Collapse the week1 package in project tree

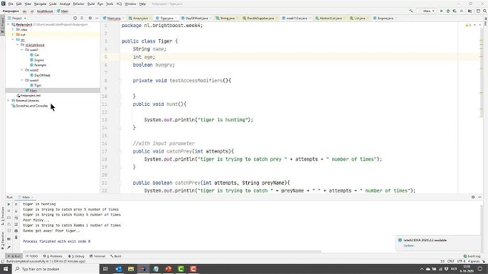point(22,50)
